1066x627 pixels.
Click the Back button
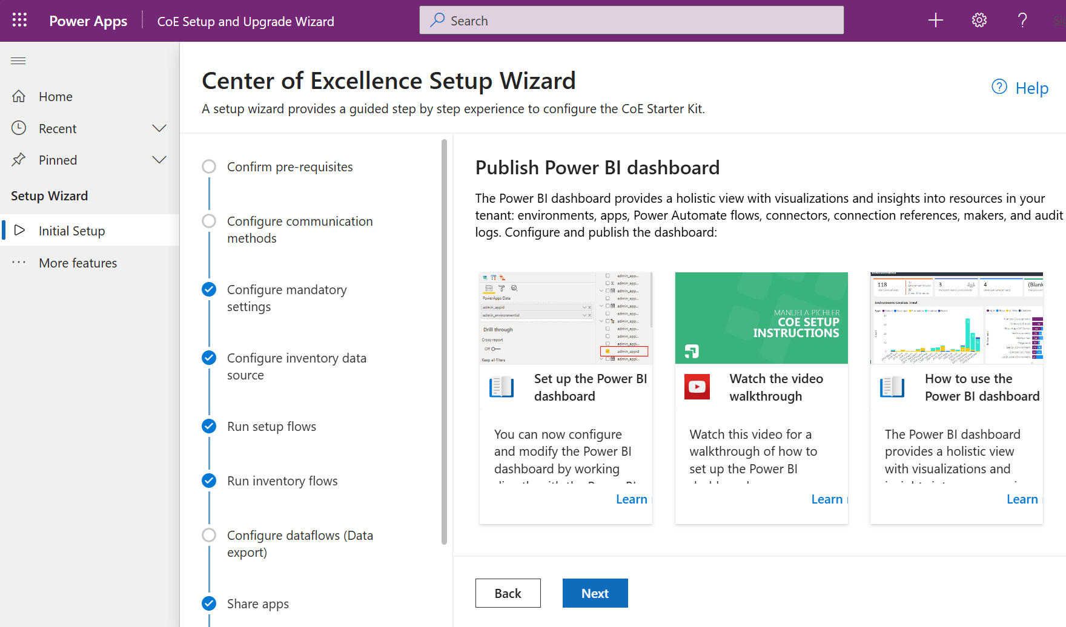click(x=508, y=593)
